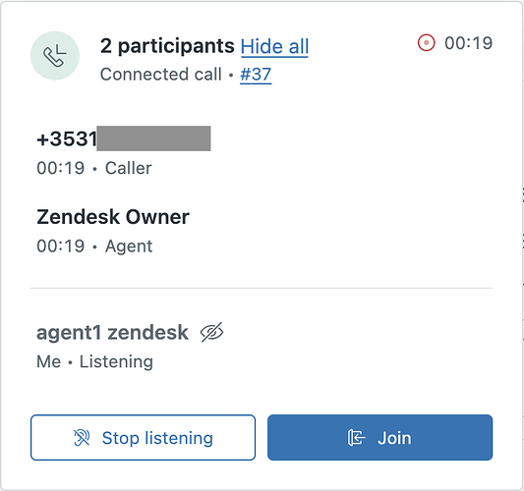Click the Stop listening button label
The width and height of the screenshot is (524, 491).
pos(157,438)
